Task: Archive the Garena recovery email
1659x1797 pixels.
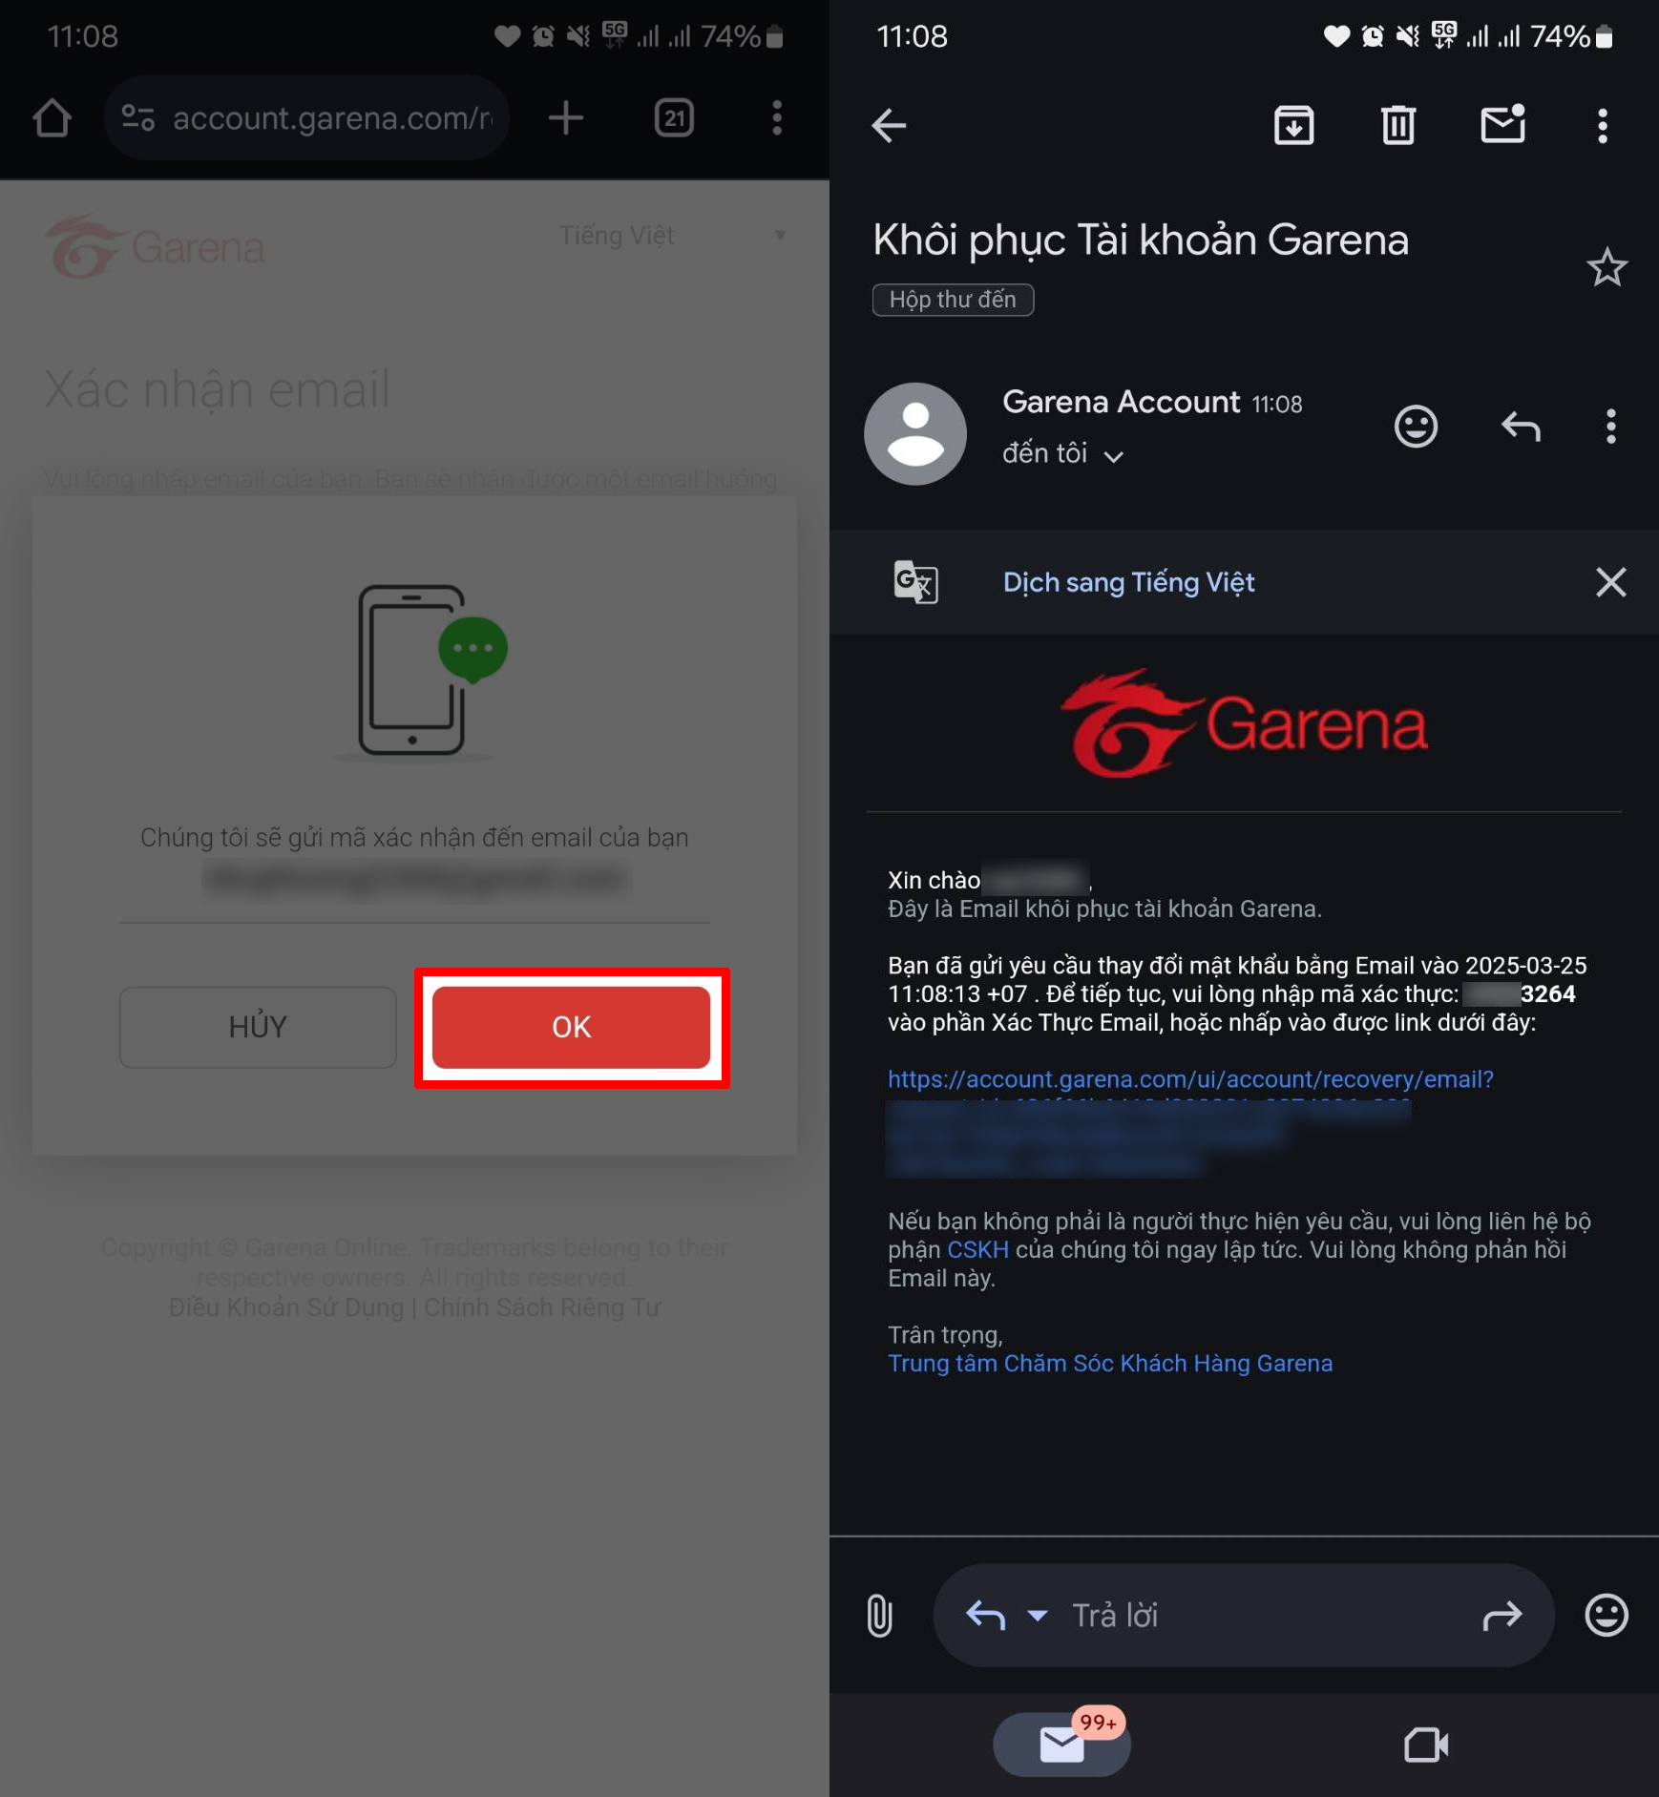Action: click(x=1293, y=125)
